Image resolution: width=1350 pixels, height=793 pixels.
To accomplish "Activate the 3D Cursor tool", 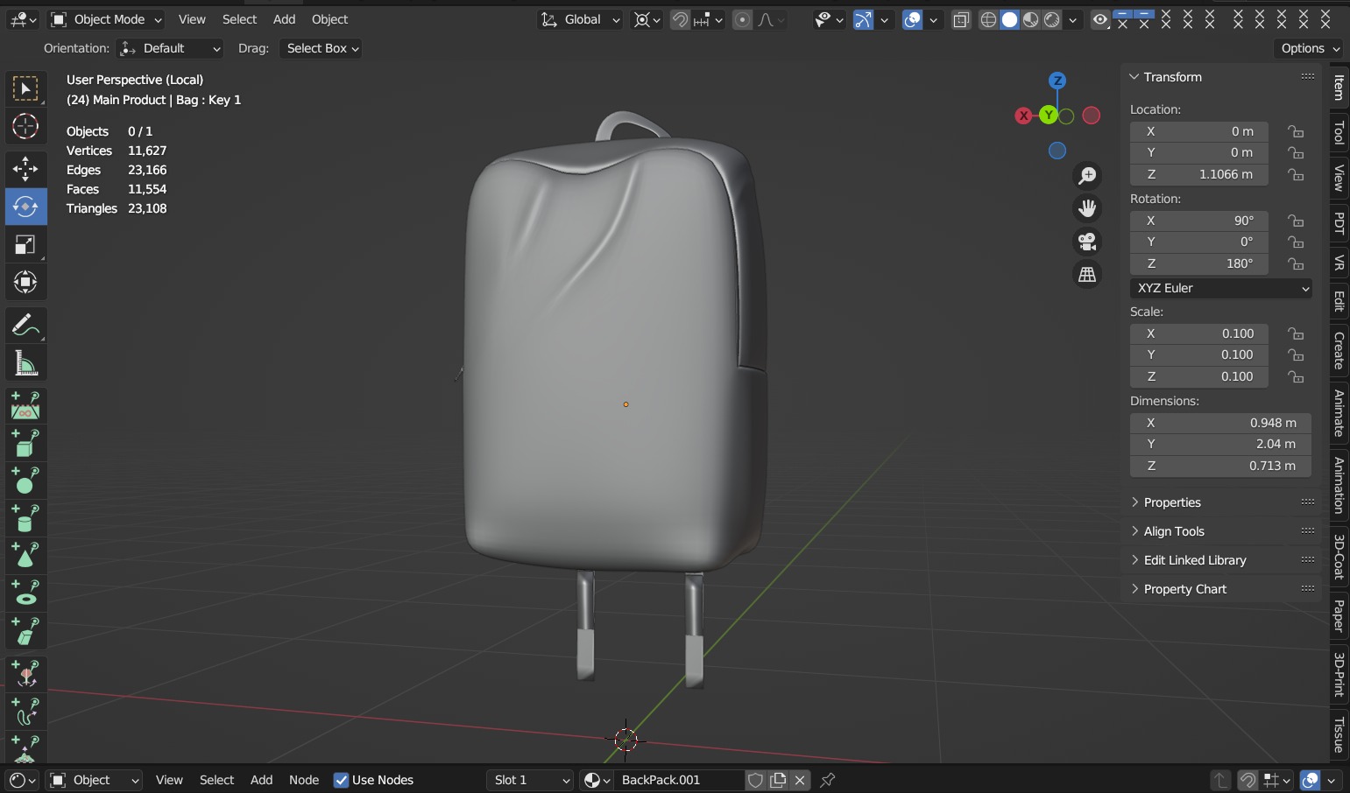I will (25, 126).
